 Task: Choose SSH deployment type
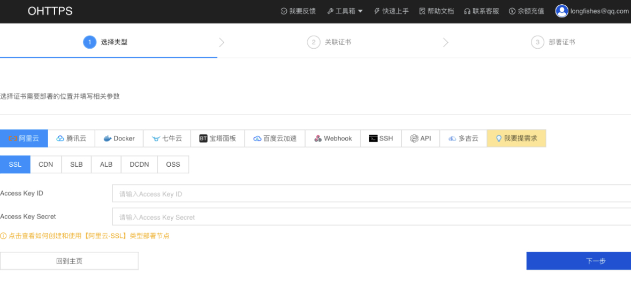coord(381,138)
